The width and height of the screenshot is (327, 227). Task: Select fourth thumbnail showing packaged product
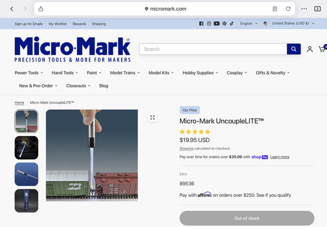point(26,201)
